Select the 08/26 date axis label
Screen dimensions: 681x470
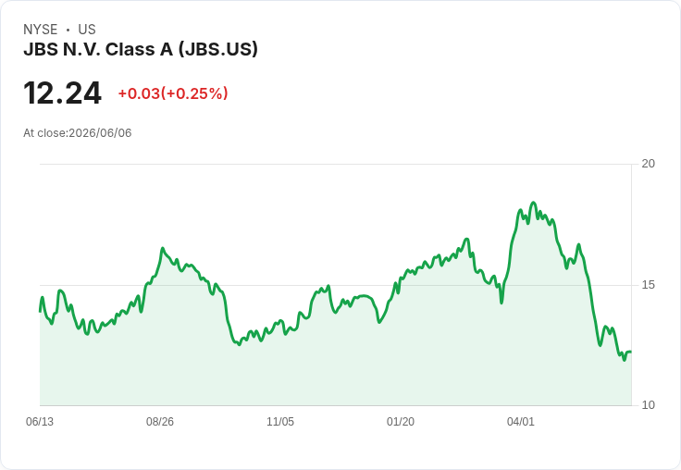pos(160,421)
